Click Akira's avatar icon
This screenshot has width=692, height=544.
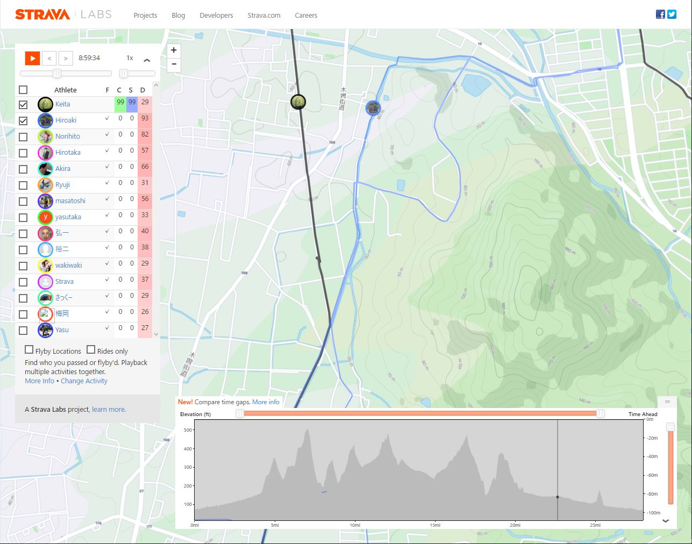[x=45, y=169]
